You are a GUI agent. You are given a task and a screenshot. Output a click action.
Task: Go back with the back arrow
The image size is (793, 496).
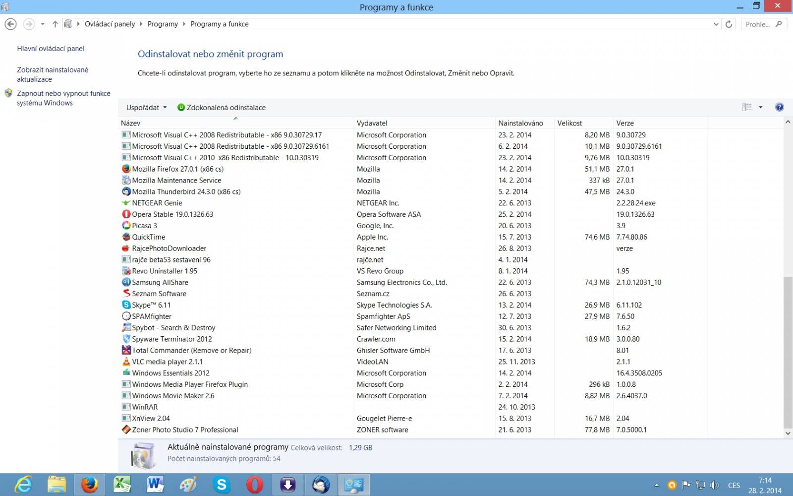pyautogui.click(x=10, y=24)
